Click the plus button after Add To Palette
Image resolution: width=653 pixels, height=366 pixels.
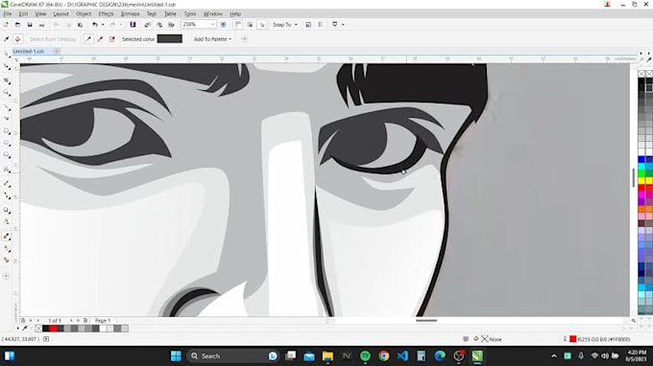(245, 39)
